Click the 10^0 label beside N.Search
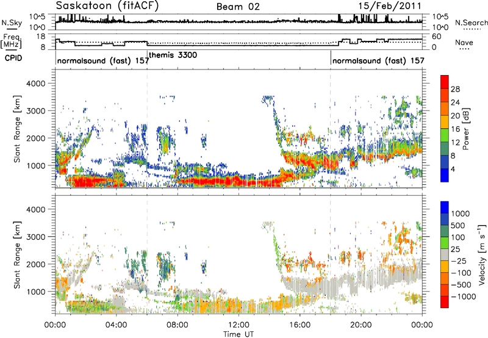The height and width of the screenshot is (338, 488). click(x=440, y=27)
